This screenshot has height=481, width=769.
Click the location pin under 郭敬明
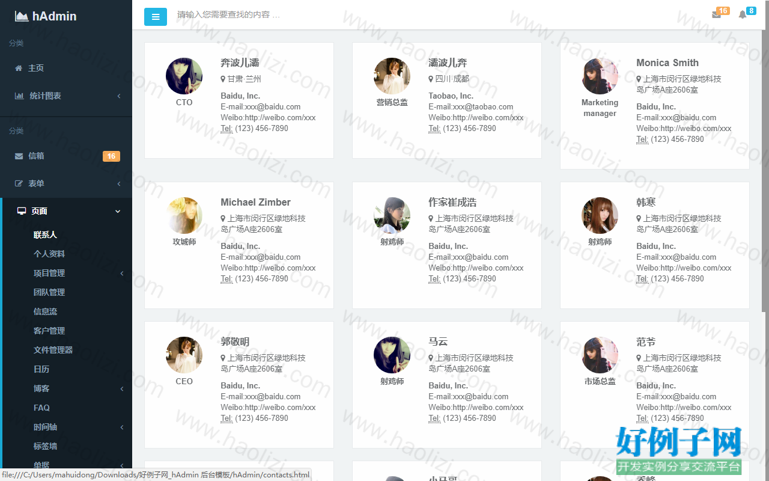click(223, 358)
